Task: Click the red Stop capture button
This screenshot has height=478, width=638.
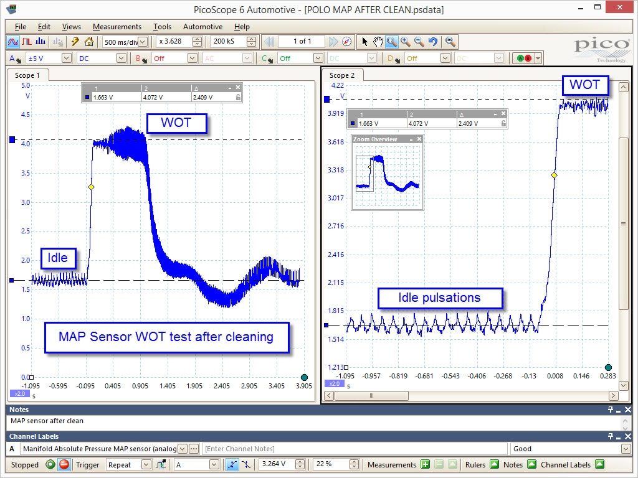Action: pyautogui.click(x=64, y=464)
